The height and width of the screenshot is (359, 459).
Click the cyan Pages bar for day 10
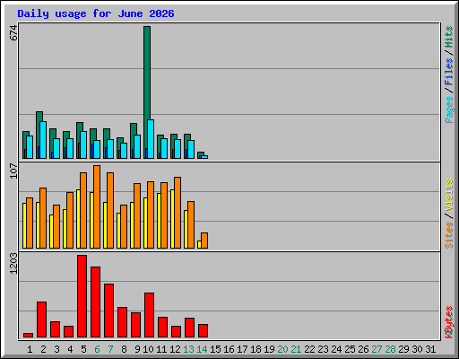point(151,139)
